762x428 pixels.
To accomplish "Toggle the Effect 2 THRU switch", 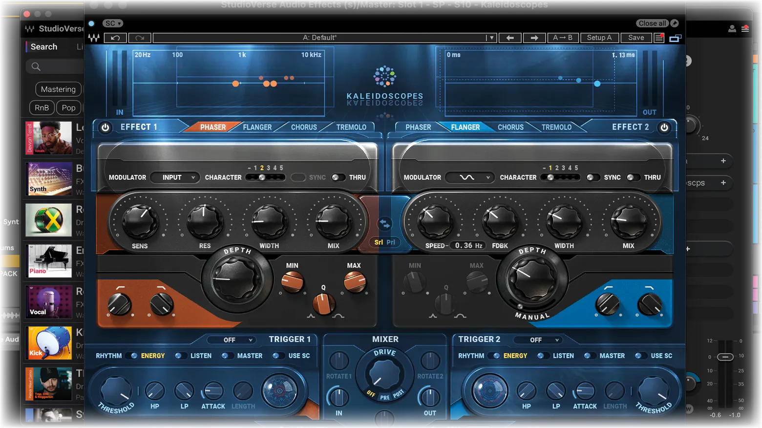I will (633, 177).
